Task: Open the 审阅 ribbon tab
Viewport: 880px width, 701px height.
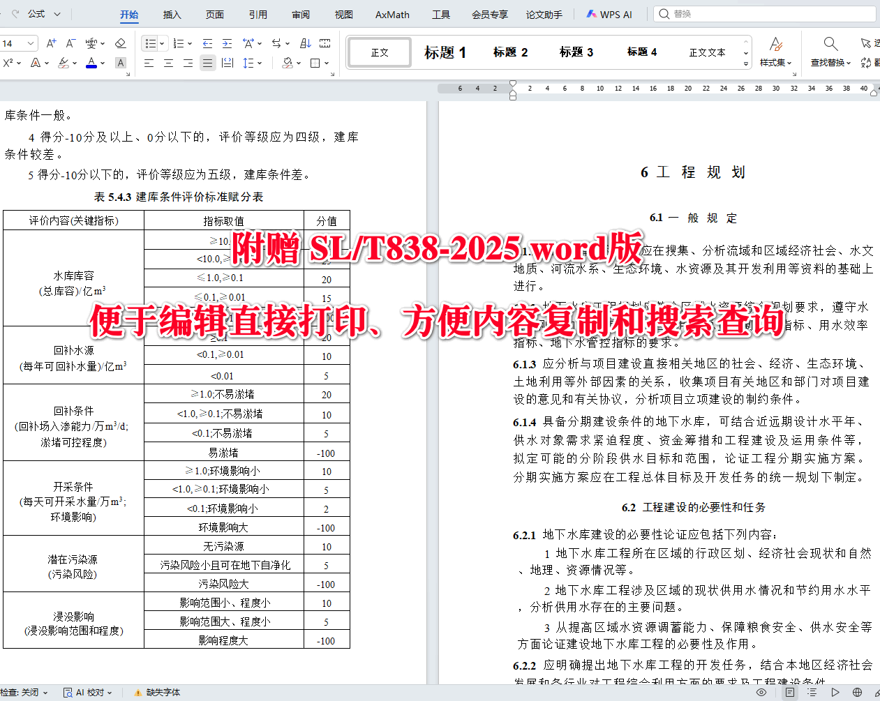Action: (300, 13)
